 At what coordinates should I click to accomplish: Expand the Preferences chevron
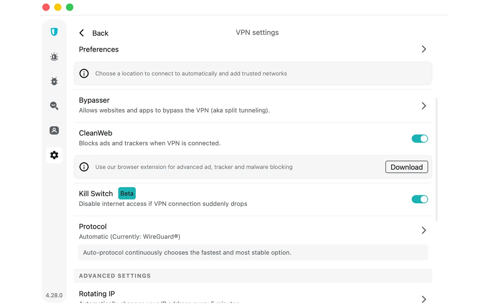[424, 49]
